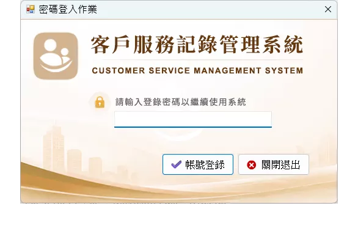Click the 關閉退出 exit button
The height and width of the screenshot is (239, 358).
274,164
